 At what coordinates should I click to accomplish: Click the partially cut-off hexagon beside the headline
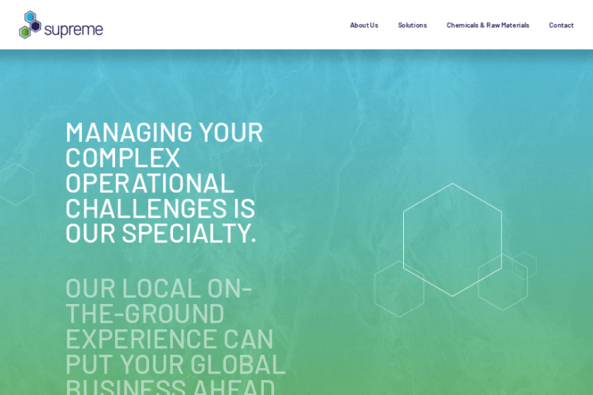(15, 184)
